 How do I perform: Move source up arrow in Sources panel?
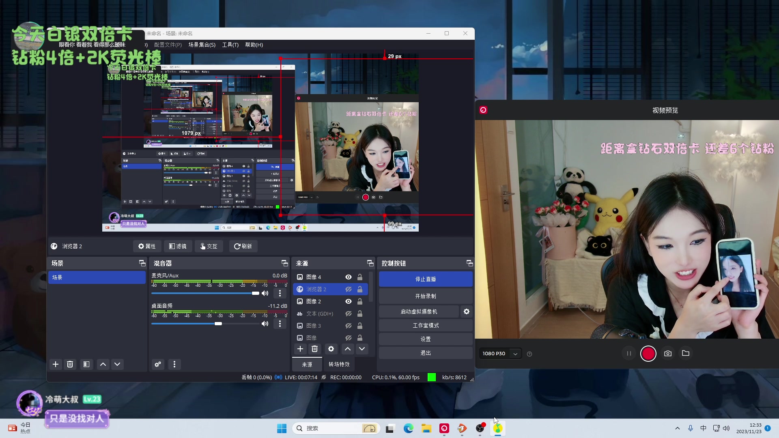348,349
